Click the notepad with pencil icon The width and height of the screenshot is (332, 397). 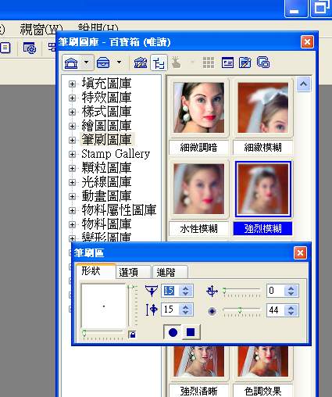pos(245,63)
